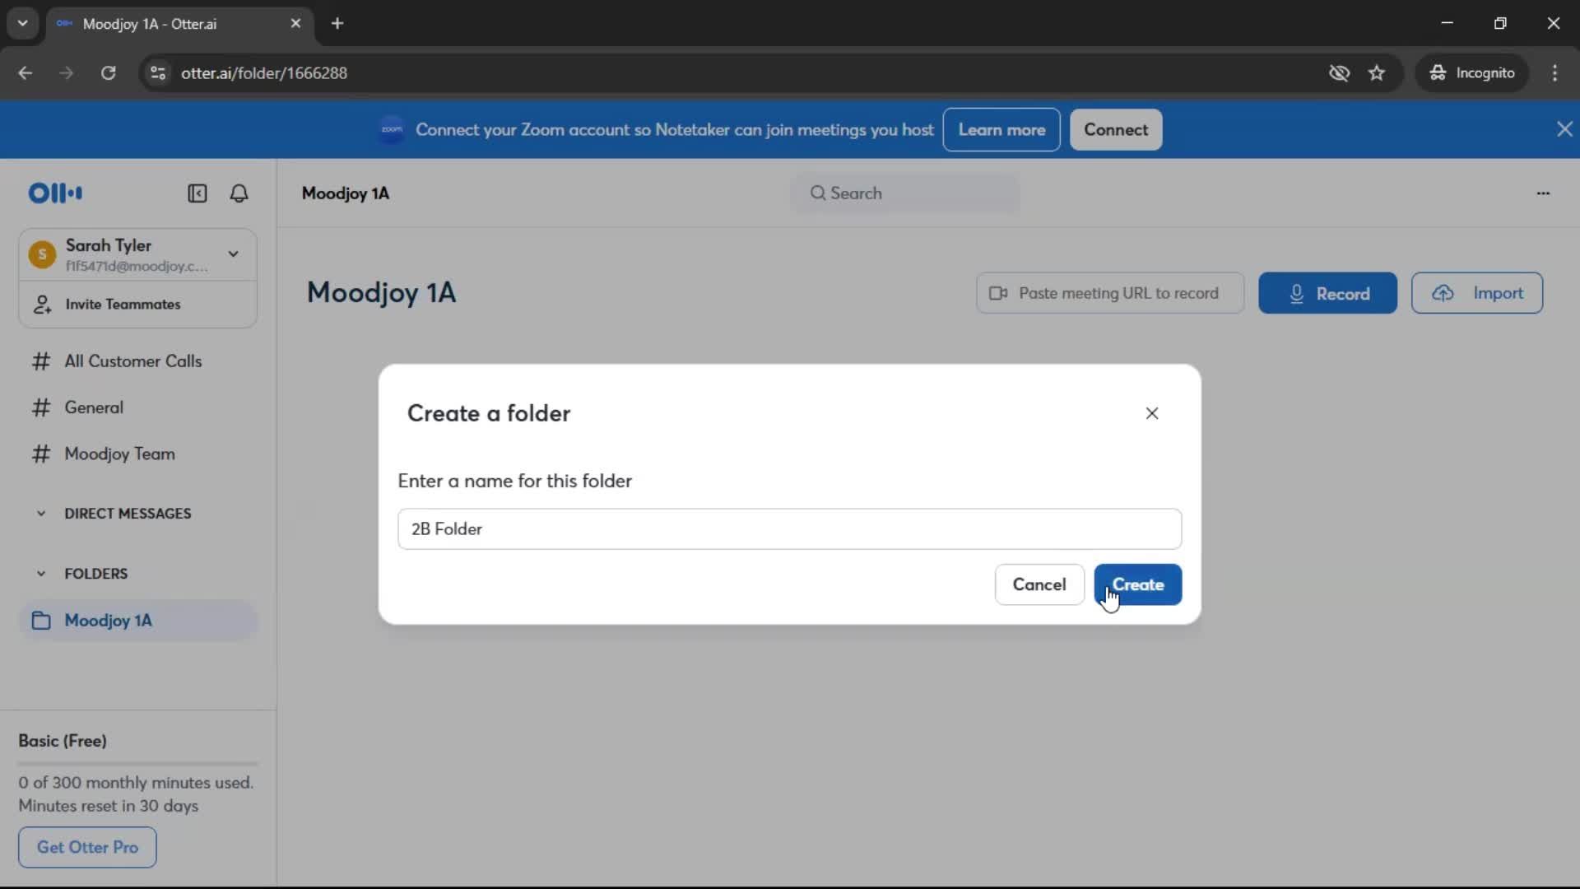The height and width of the screenshot is (889, 1580).
Task: Open Chrome menu three dots
Action: 1554,73
